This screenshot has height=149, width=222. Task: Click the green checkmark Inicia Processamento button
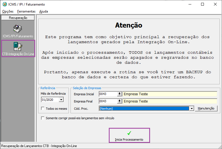point(129,135)
